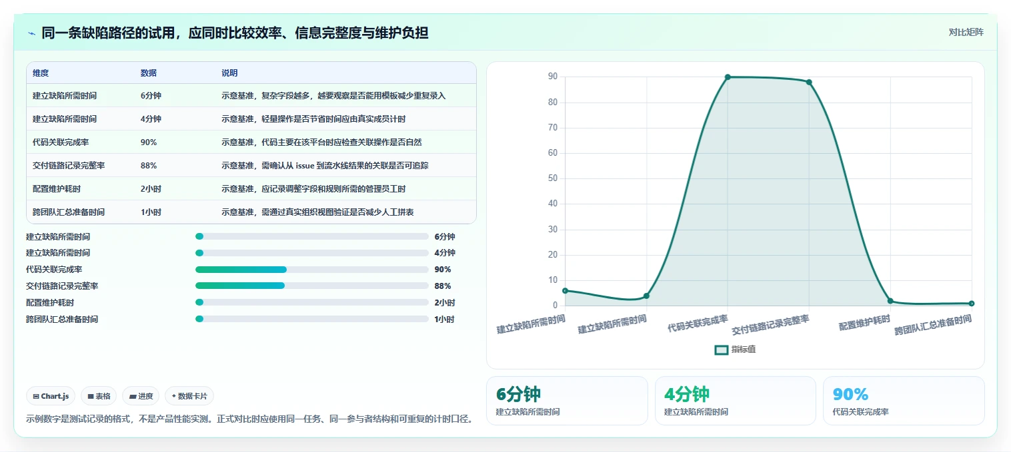1011x452 pixels.
Task: Click the note about issue 到流水线结果
Action: 325,166
